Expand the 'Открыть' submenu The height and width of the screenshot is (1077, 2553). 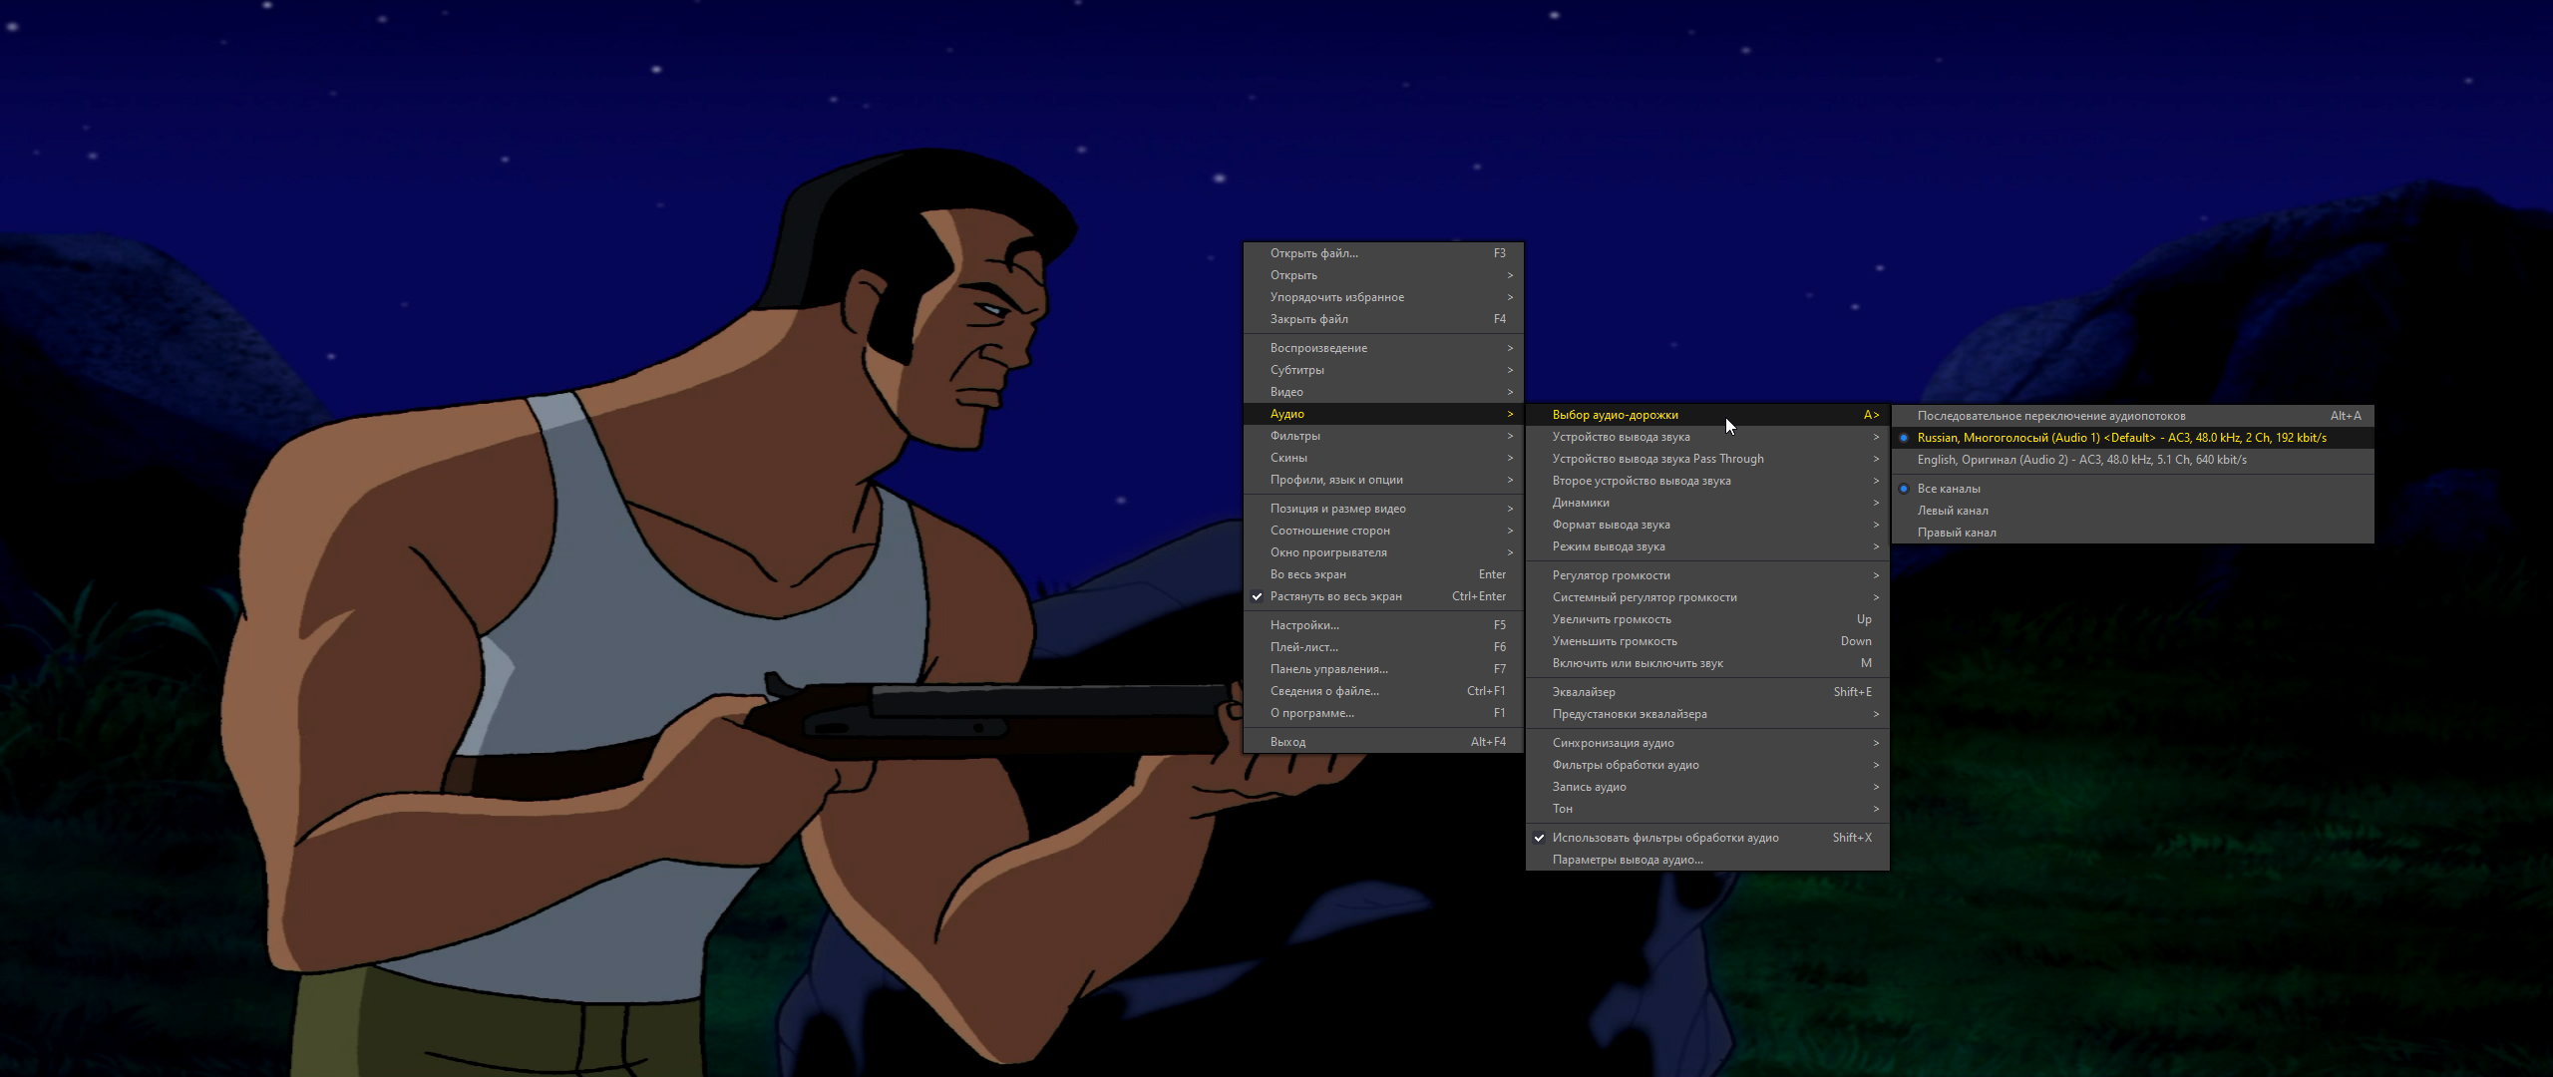tap(1383, 275)
